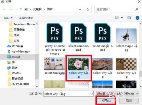Image resolution: width=142 pixels, height=105 pixels.
Task: Select the 屏幕录像 folder
Action: coord(17,30)
